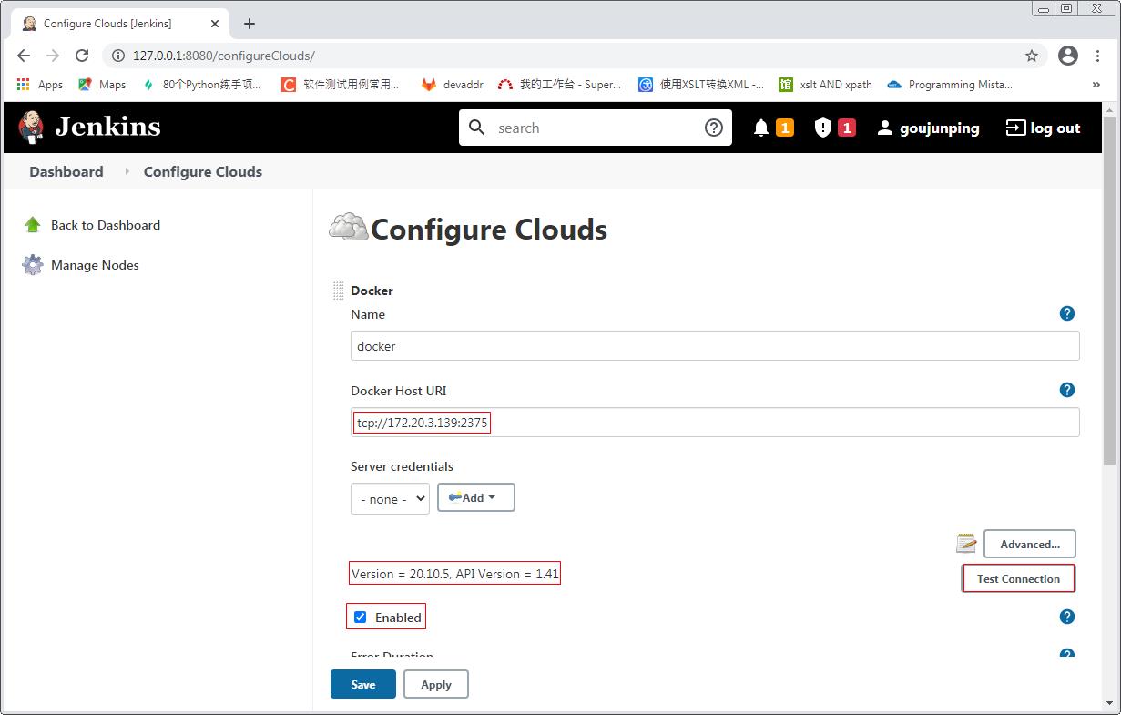Open 使用XSLT转换XML bookmark
This screenshot has width=1121, height=715.
(701, 85)
